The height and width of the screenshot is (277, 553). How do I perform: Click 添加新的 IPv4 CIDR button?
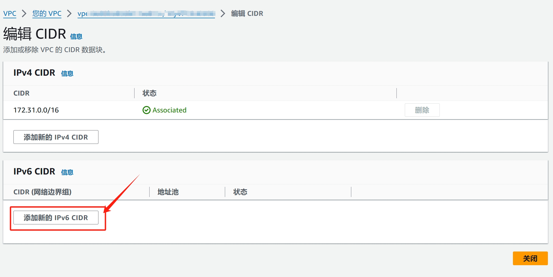(56, 137)
